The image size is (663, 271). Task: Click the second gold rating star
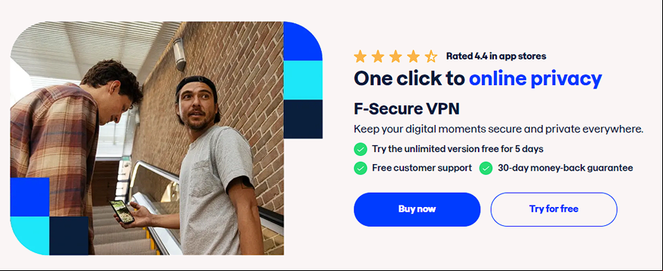pyautogui.click(x=378, y=56)
